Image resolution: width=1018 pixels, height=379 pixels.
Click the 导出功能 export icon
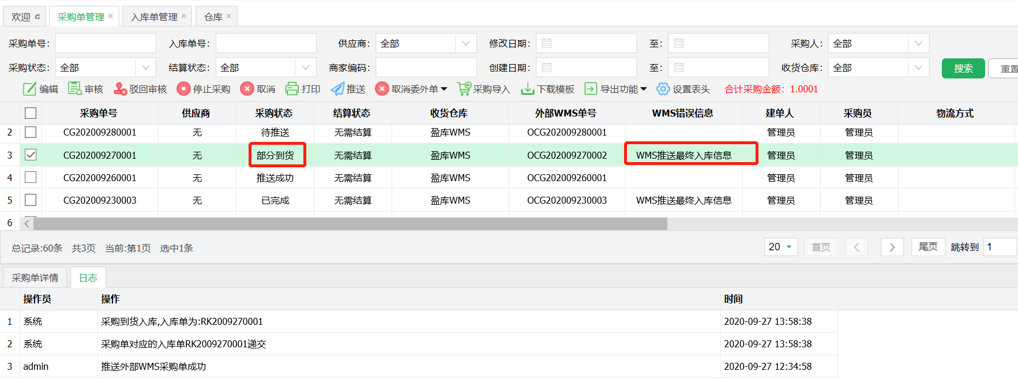[591, 89]
